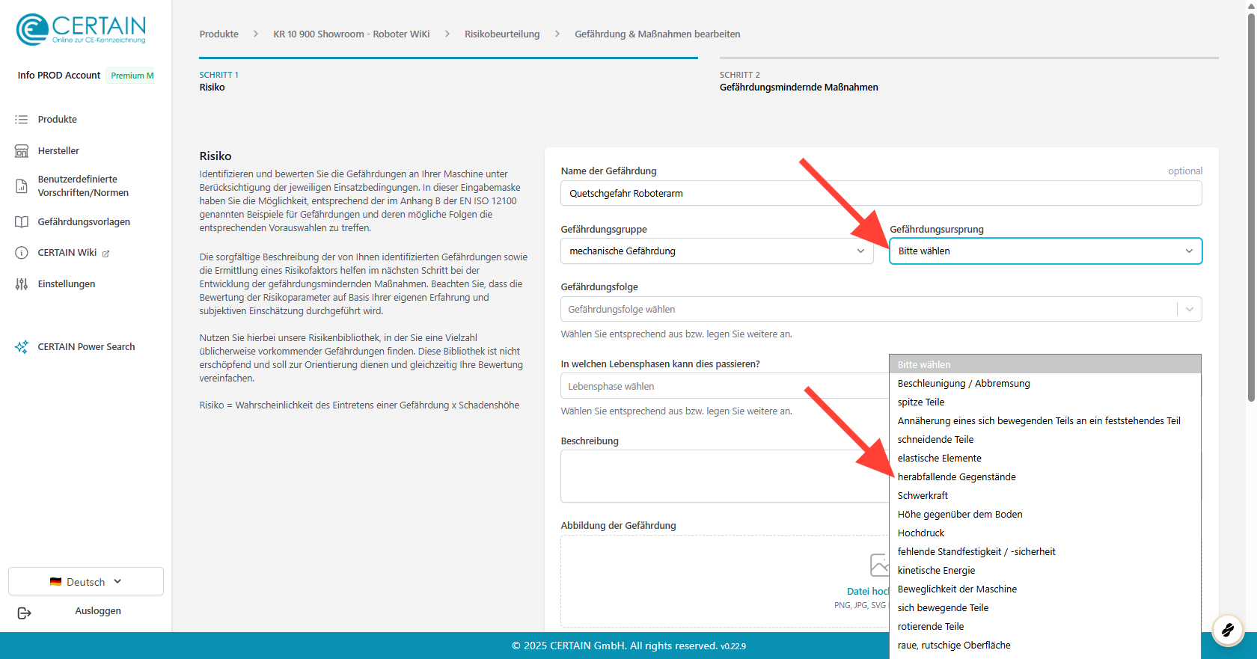The height and width of the screenshot is (659, 1257).
Task: Open the Gefährdungsursprung dropdown
Action: click(1045, 251)
